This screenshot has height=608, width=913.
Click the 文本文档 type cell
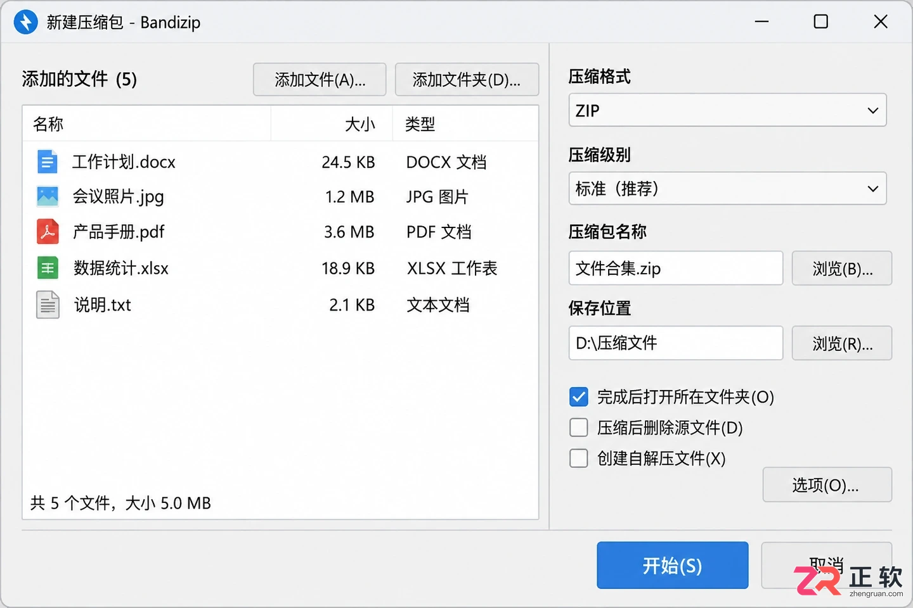(x=438, y=305)
